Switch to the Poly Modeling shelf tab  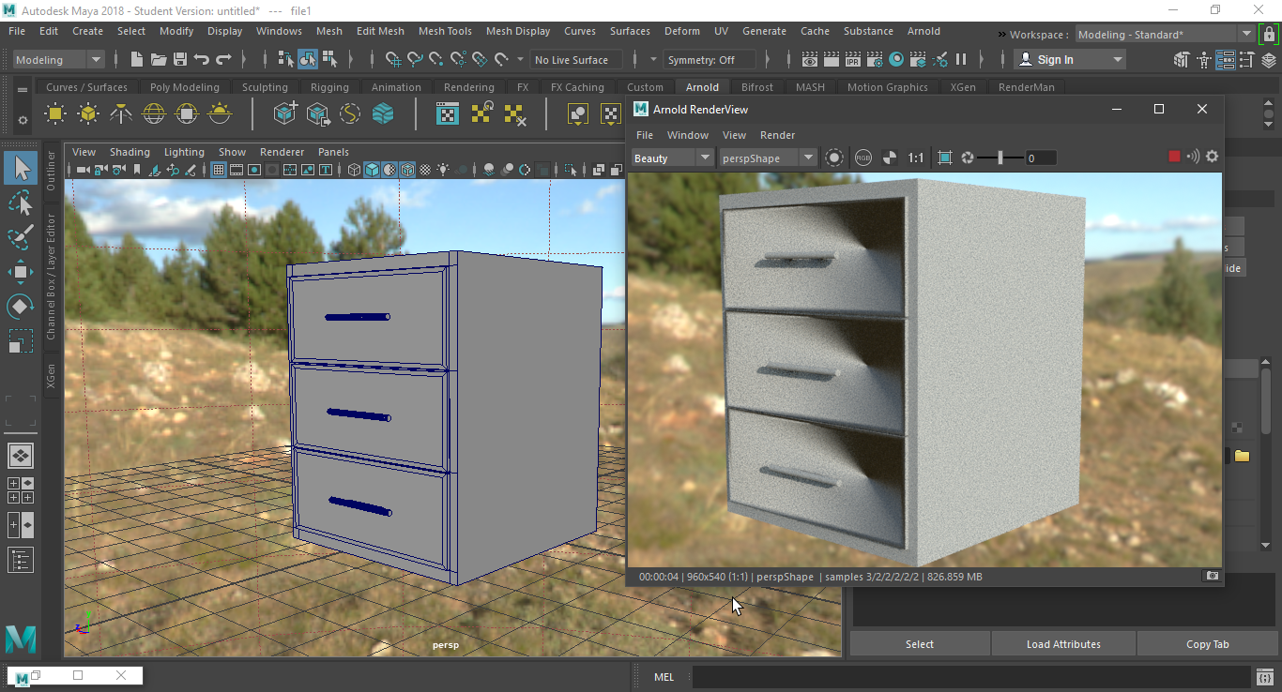185,87
